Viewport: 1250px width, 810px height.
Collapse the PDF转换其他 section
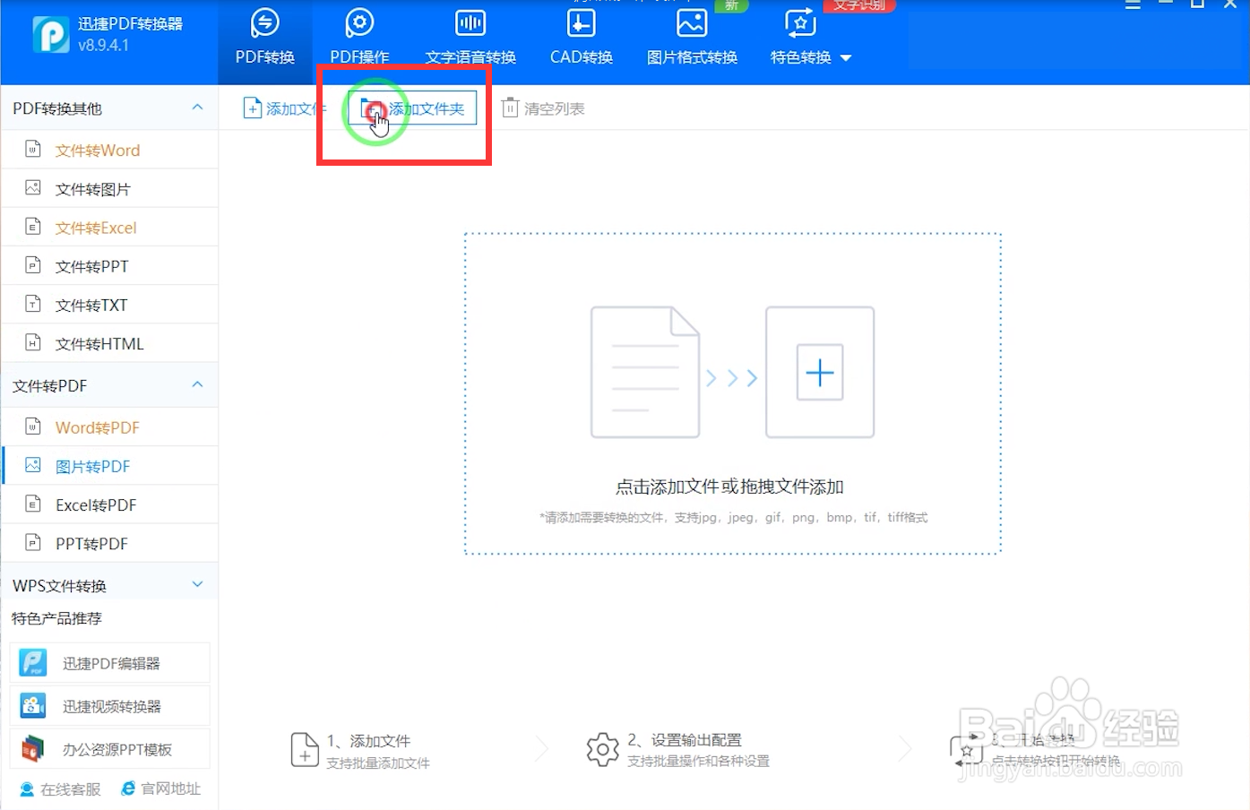pos(197,108)
